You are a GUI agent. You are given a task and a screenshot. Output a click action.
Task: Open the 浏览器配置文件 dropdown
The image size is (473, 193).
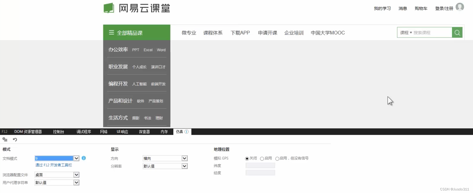point(57,175)
